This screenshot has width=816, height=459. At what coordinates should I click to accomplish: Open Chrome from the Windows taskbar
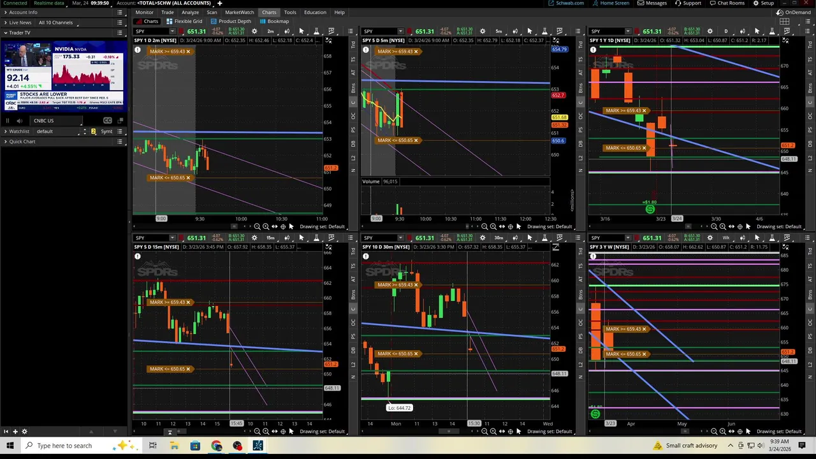click(x=217, y=446)
